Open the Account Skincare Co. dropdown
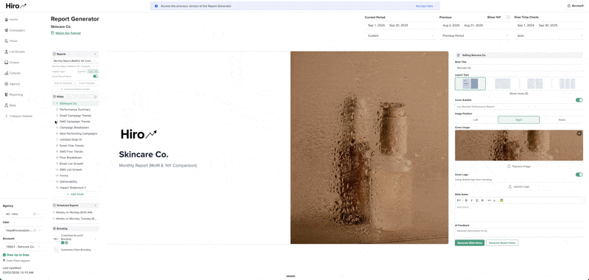This screenshot has height=280, width=589. 22,247
